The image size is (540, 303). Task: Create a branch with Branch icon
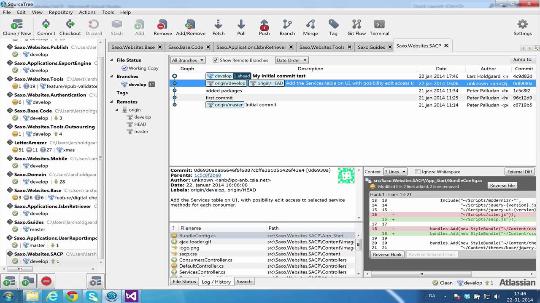(x=287, y=27)
